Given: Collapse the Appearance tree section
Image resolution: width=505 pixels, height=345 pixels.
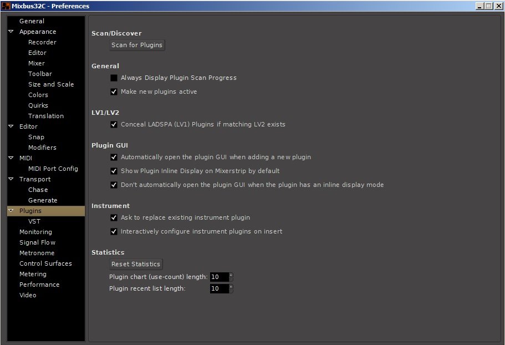Looking at the screenshot, I should [x=11, y=32].
